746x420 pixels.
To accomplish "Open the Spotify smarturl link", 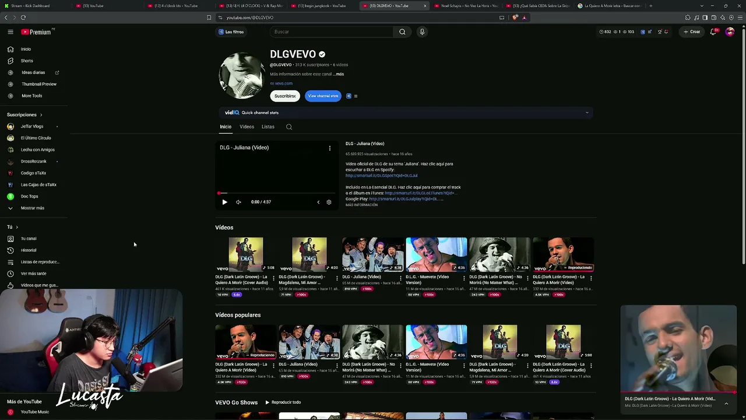I will click(x=381, y=176).
